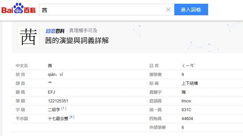
Task: Select the 統一碼 value 831C
Action: 186,110
